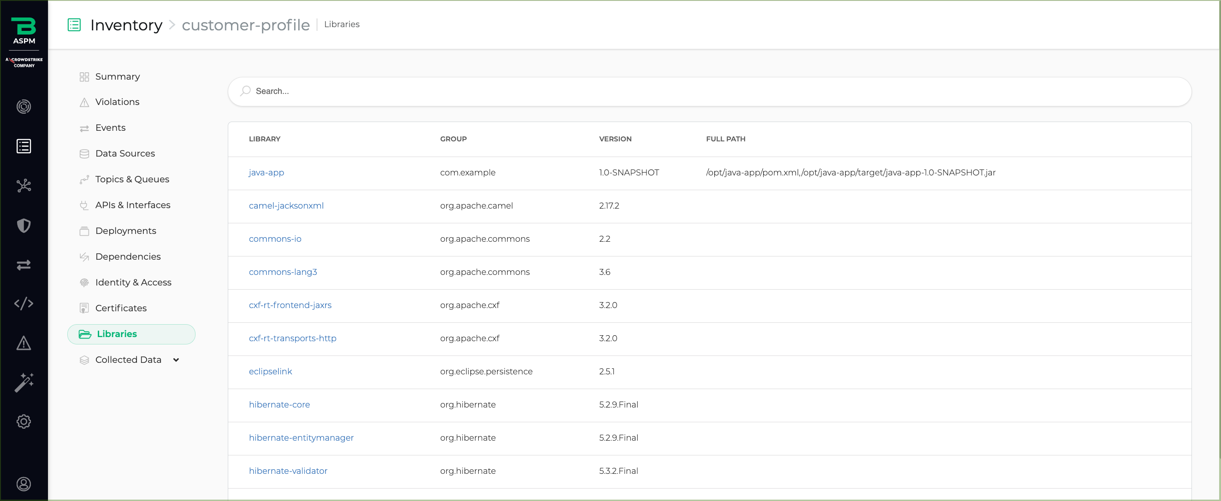Click the Certificates icon

84,308
